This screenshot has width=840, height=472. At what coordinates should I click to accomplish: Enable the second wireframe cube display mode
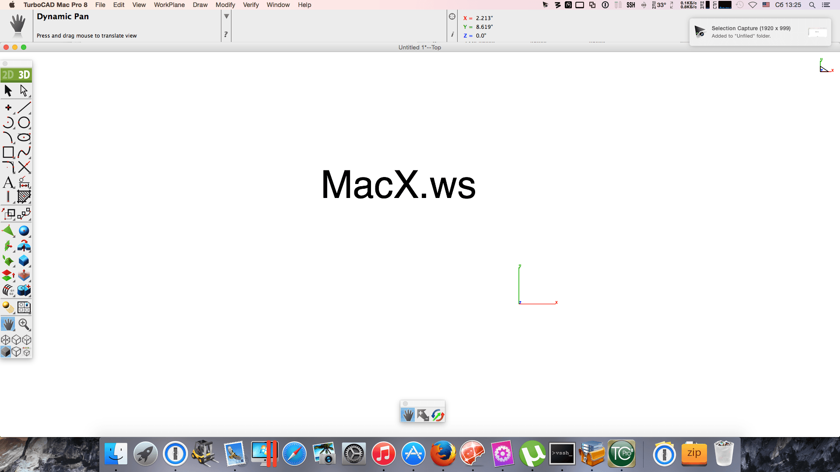pos(16,340)
